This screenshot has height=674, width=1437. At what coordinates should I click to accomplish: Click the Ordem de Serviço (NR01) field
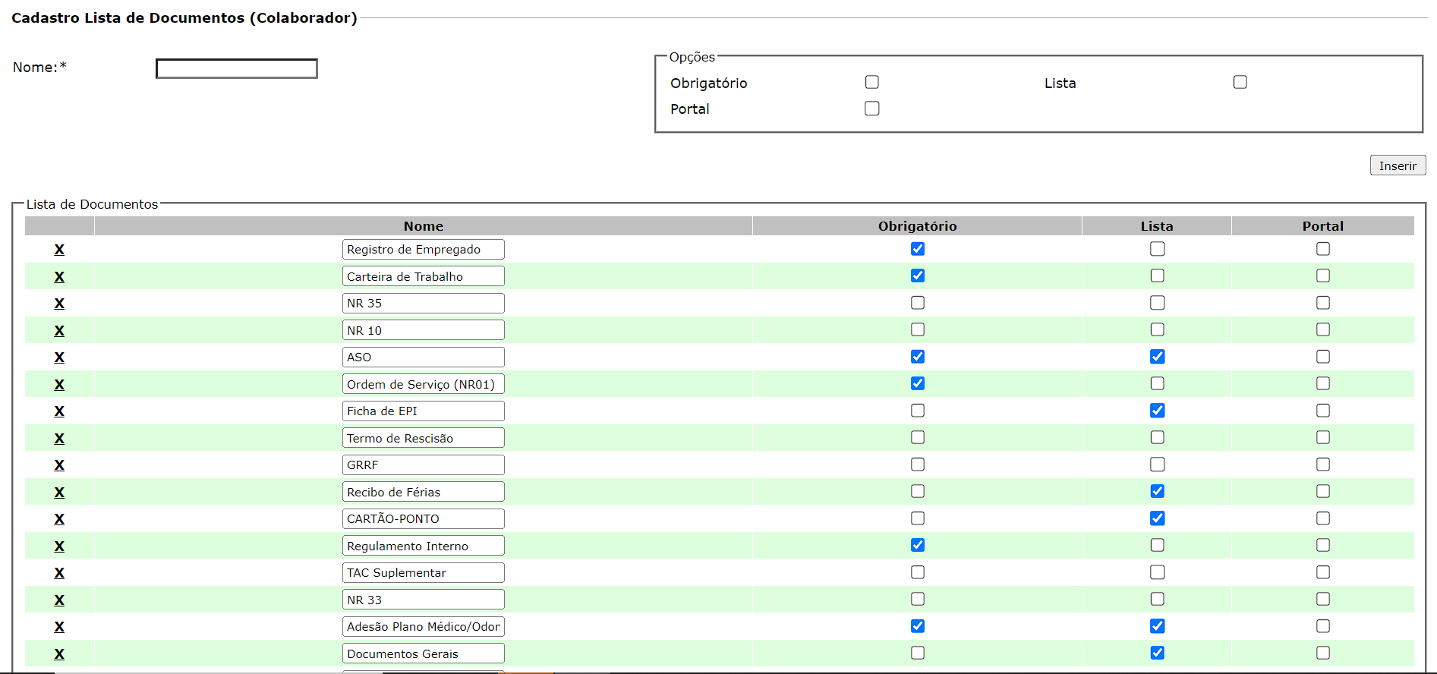423,385
